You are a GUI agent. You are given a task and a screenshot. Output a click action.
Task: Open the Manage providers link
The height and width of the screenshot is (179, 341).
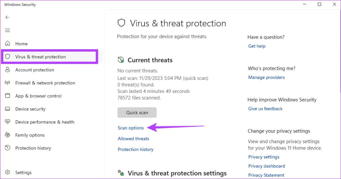pyautogui.click(x=266, y=77)
